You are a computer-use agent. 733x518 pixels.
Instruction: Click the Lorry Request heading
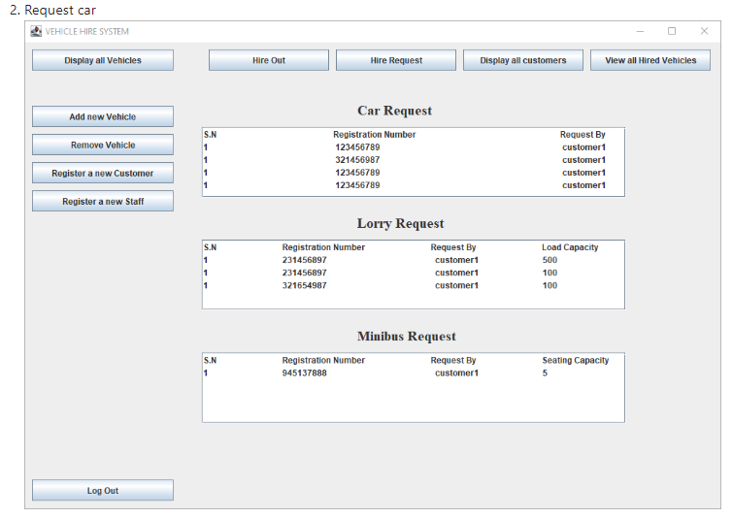[401, 223]
